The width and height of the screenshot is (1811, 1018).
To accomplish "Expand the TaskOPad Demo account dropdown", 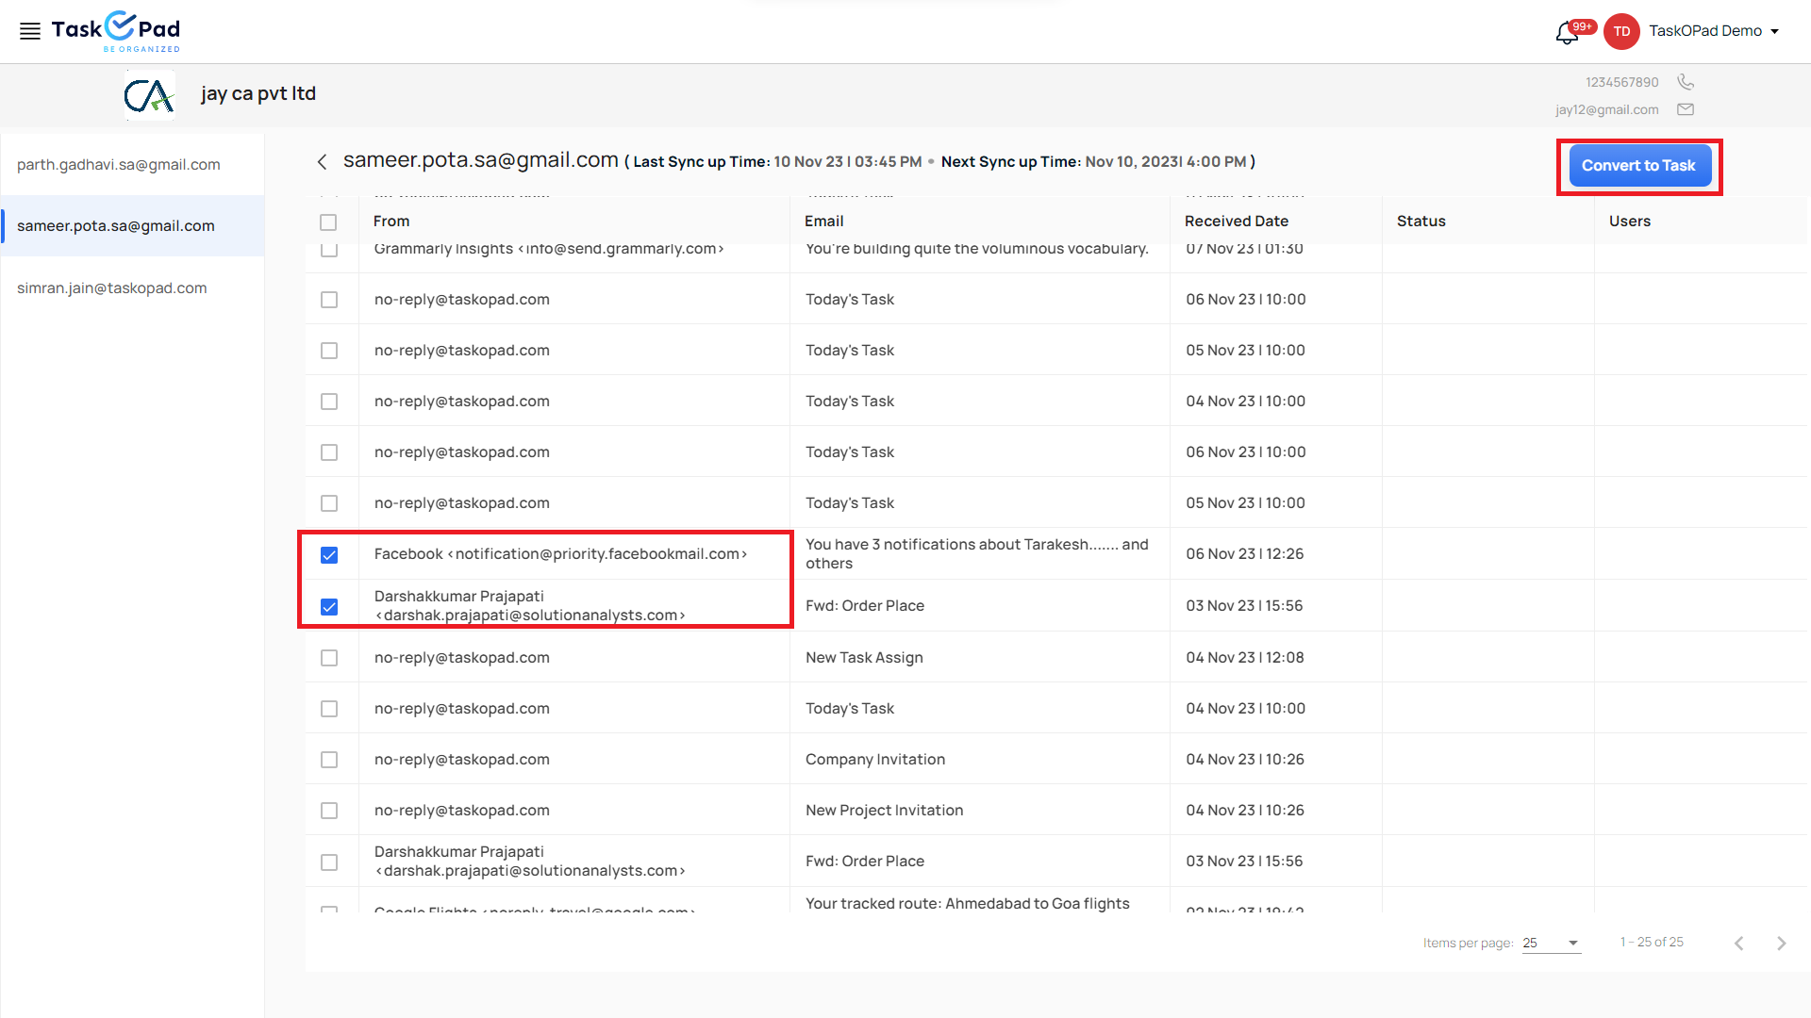I will (1774, 31).
